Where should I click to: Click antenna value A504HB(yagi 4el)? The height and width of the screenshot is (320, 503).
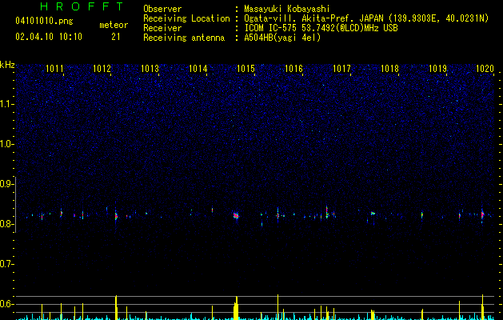click(x=282, y=38)
